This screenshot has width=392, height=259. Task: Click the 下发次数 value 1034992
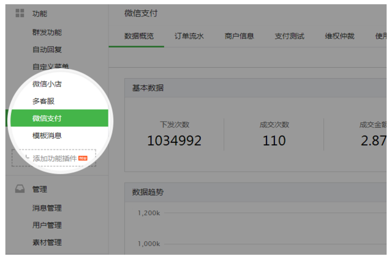pos(174,140)
